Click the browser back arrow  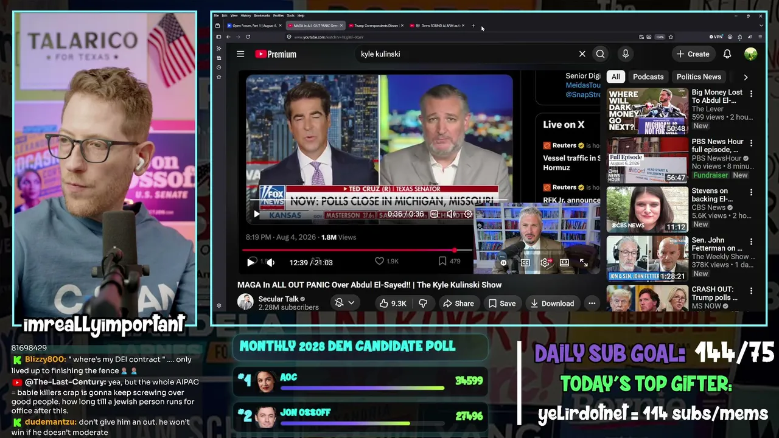(x=228, y=37)
